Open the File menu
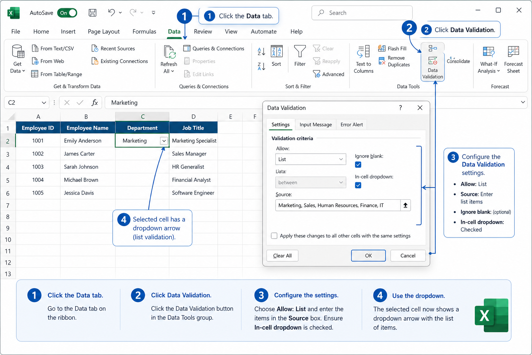 [16, 32]
